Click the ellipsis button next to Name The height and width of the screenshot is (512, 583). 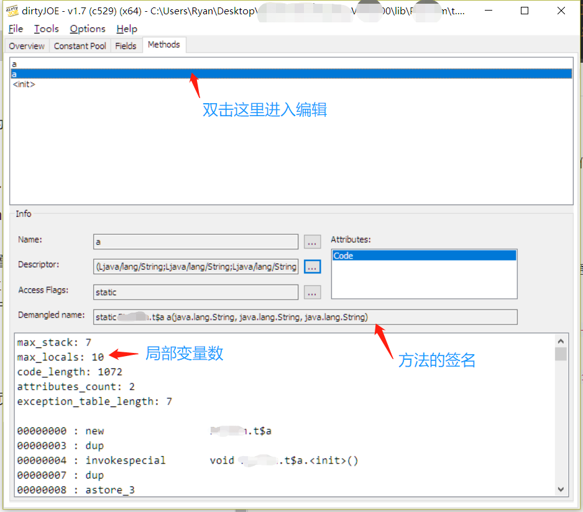313,242
